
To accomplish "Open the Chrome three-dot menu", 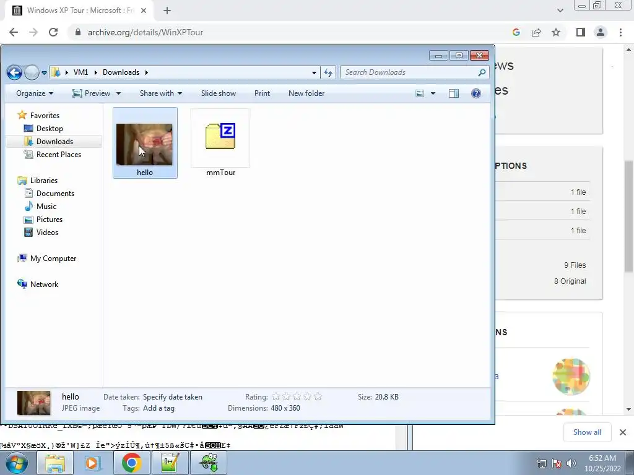I will click(x=620, y=32).
